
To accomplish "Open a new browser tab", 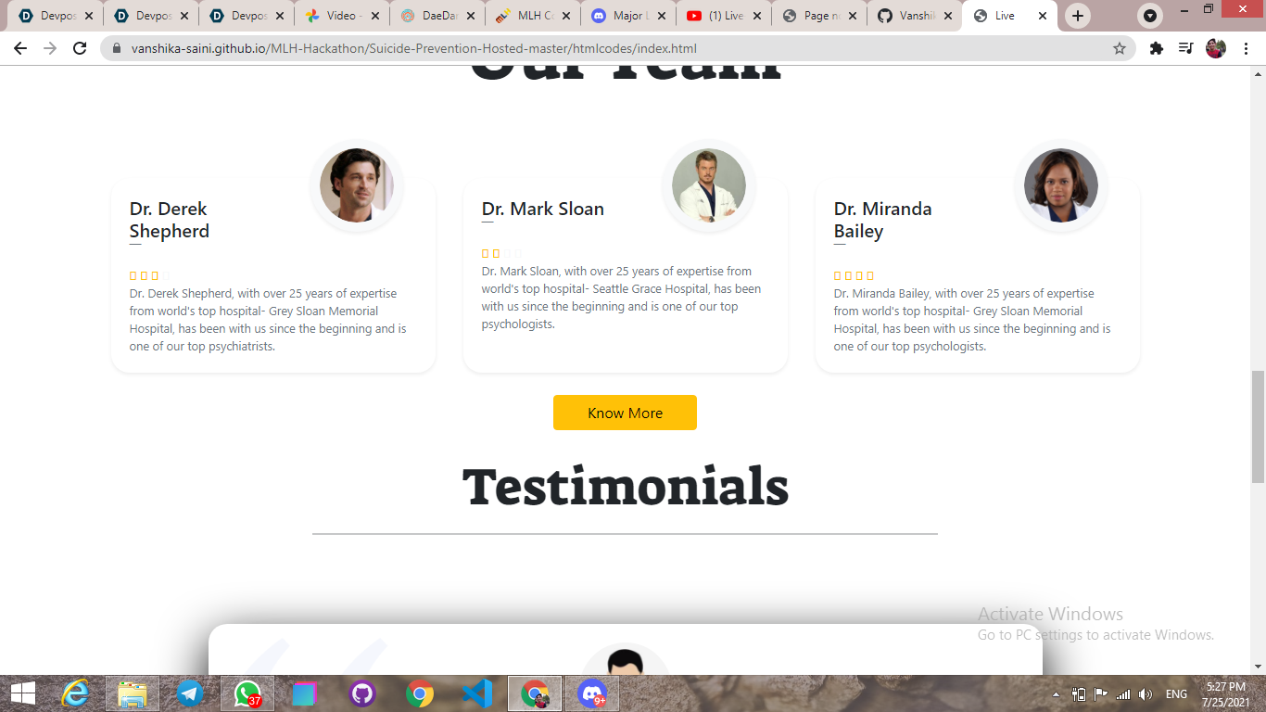I will coord(1077,16).
